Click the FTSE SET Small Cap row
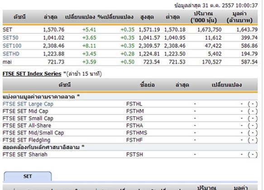 click(x=130, y=119)
